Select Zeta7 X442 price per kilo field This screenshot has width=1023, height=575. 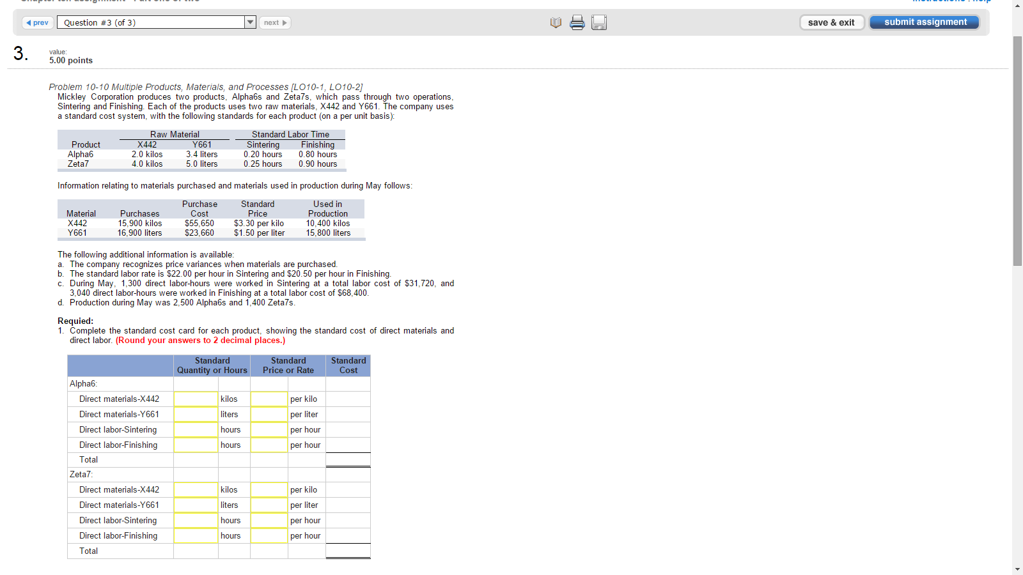pyautogui.click(x=269, y=490)
